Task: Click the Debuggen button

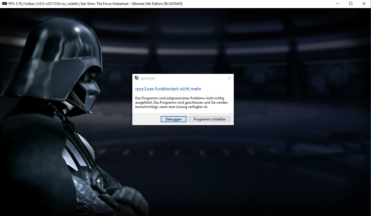Action: tap(173, 119)
